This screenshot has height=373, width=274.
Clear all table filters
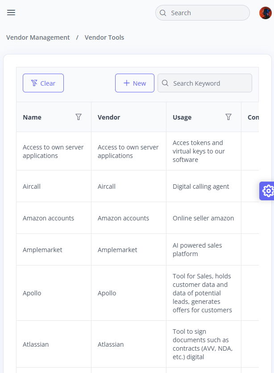[43, 83]
